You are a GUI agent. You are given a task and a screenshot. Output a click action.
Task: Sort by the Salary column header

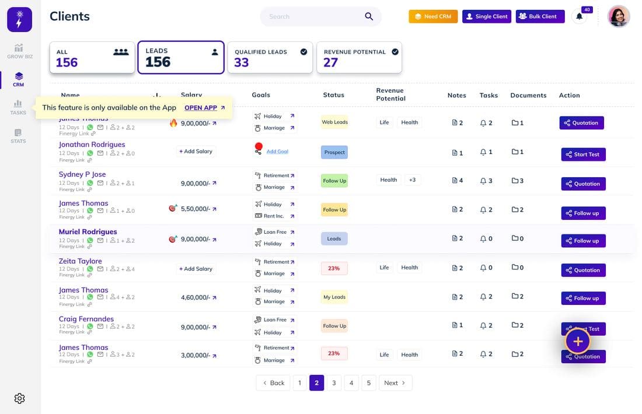point(191,94)
